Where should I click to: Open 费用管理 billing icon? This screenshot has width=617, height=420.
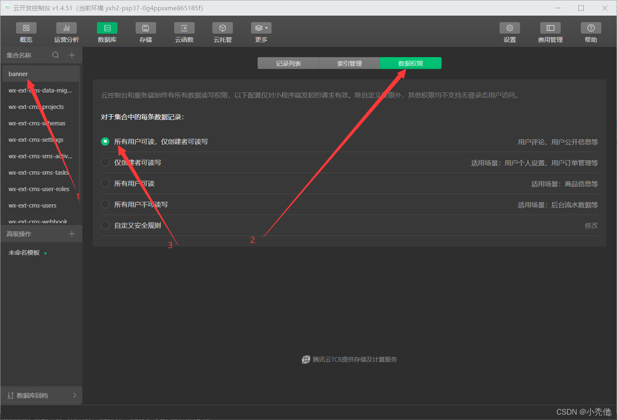click(550, 28)
